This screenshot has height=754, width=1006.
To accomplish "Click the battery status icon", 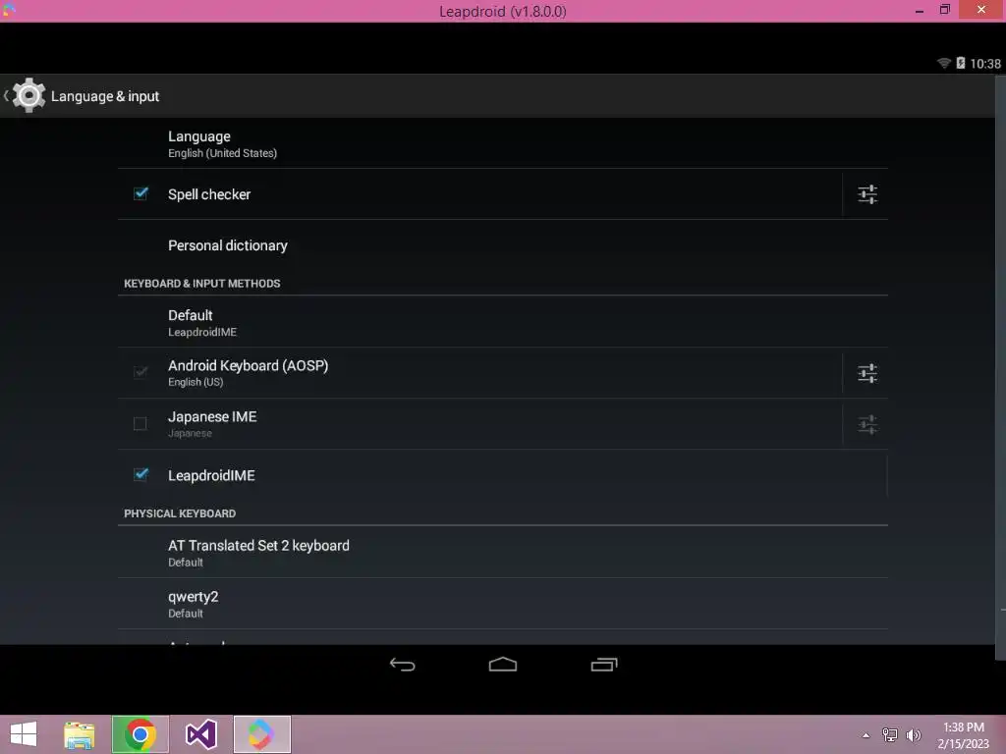I will tap(961, 63).
